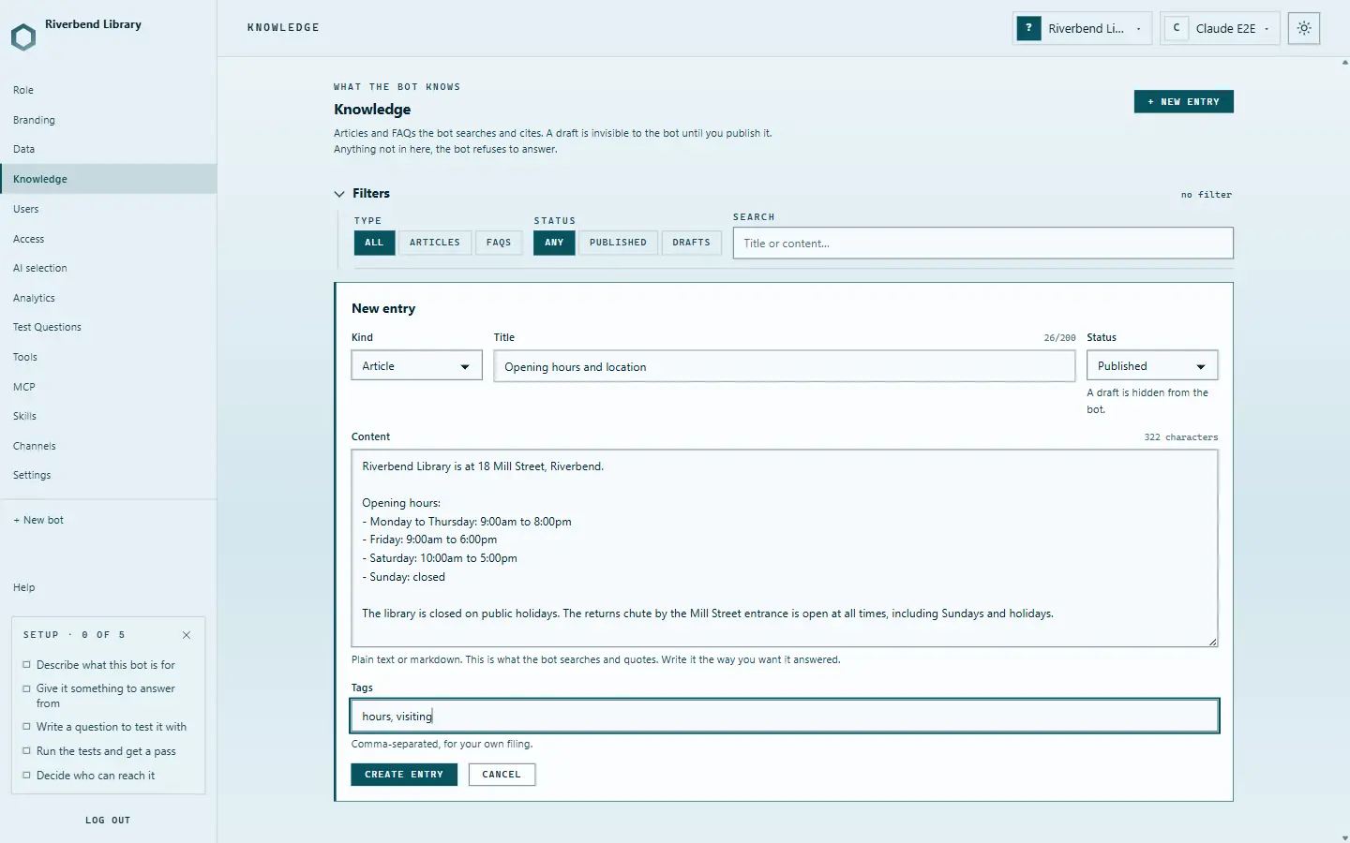The width and height of the screenshot is (1350, 843).
Task: Open the Settings sidebar page
Action: (x=109, y=475)
